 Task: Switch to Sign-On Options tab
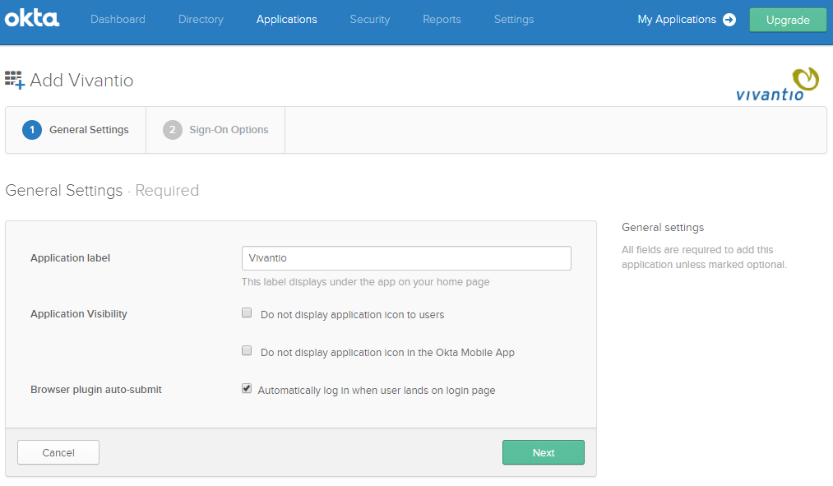[215, 130]
